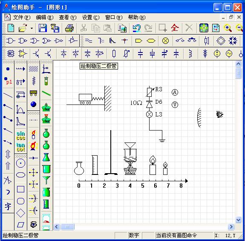Insert open switch symbol

[180, 41]
